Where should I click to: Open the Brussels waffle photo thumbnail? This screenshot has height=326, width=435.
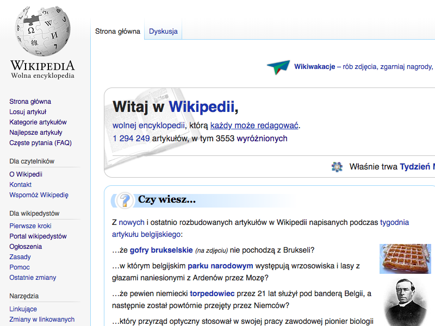(405, 259)
